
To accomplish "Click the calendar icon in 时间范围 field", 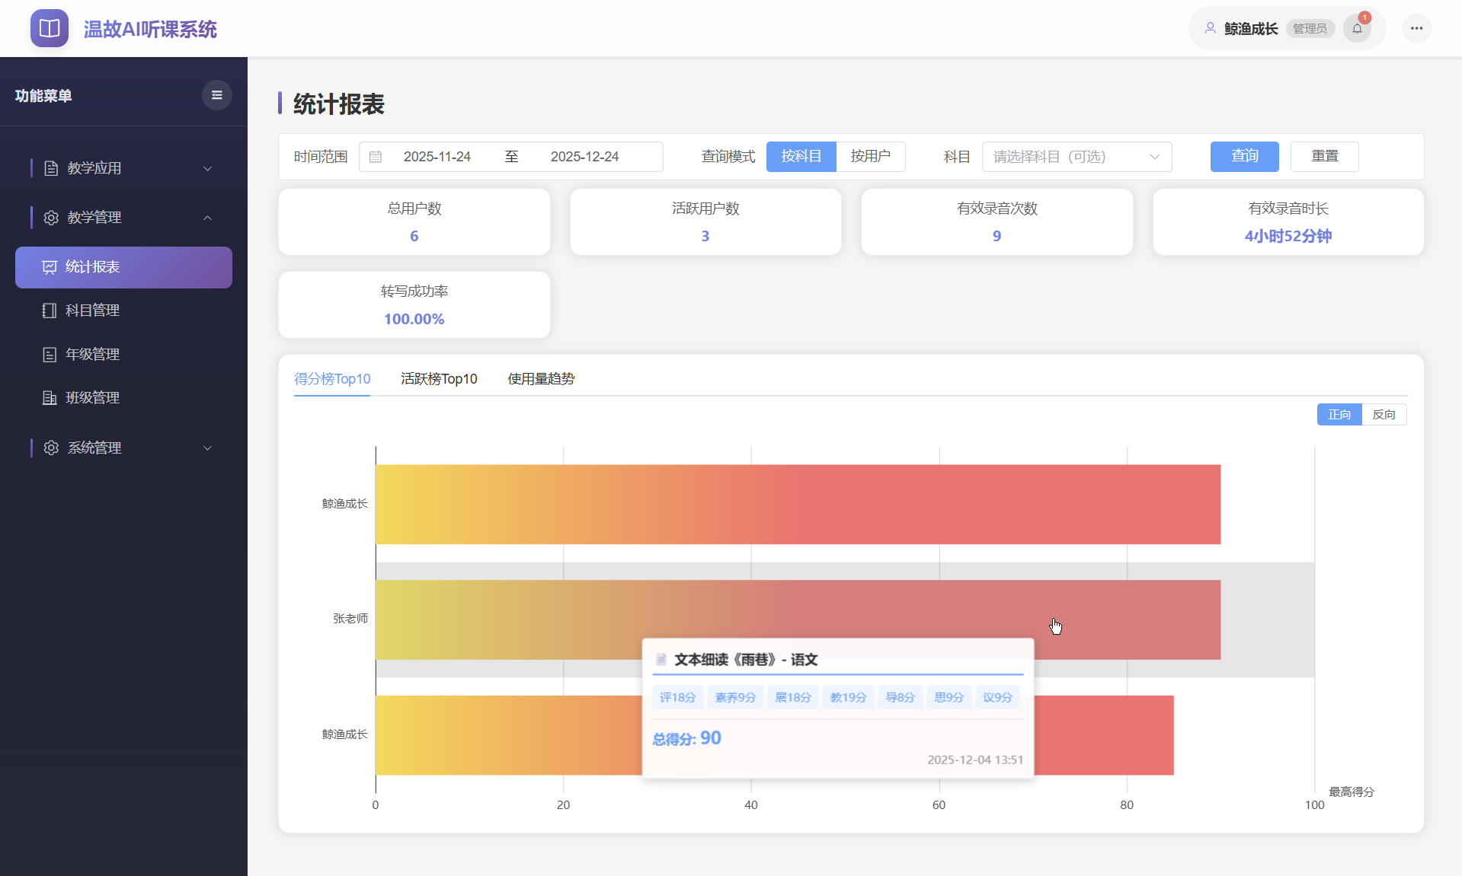I will click(x=375, y=156).
